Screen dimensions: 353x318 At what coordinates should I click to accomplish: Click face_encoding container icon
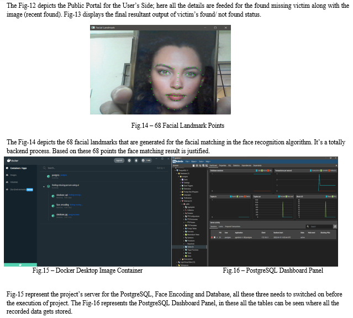coord(53,206)
